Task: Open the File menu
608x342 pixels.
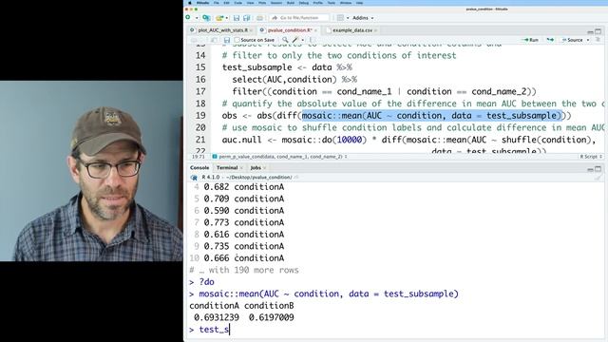Action: pyautogui.click(x=217, y=3)
